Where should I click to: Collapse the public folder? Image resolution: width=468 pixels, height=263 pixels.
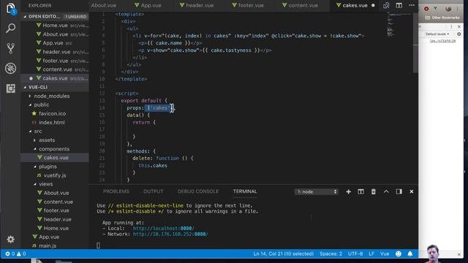click(x=30, y=104)
